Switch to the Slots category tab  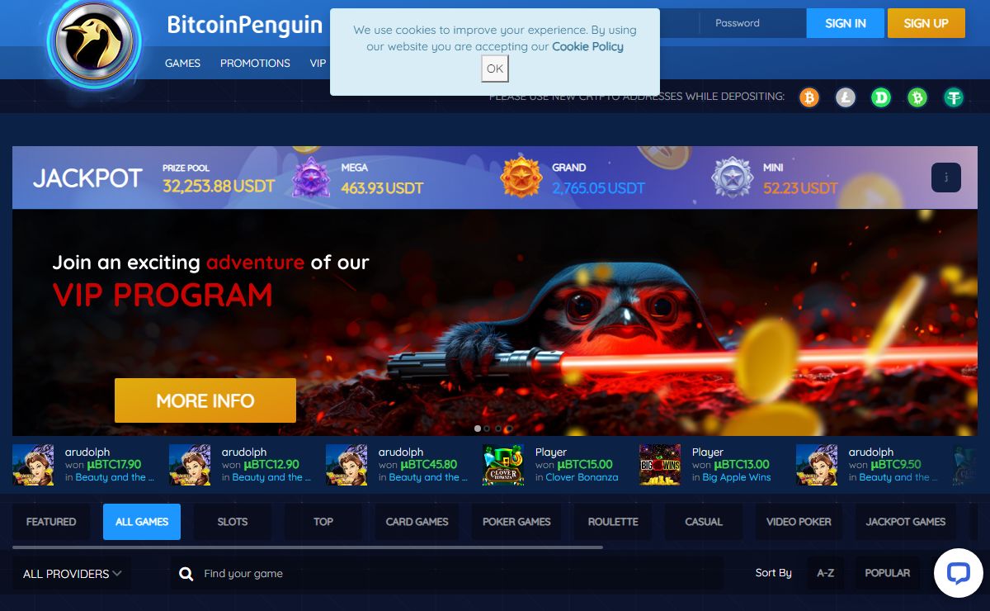click(x=232, y=522)
